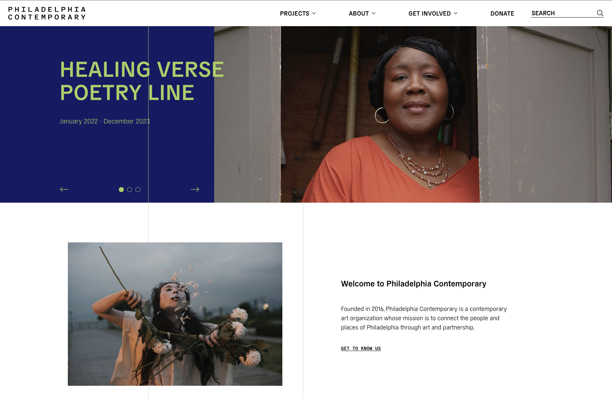Open the About menu item
Image resolution: width=612 pixels, height=399 pixels.
tap(359, 14)
